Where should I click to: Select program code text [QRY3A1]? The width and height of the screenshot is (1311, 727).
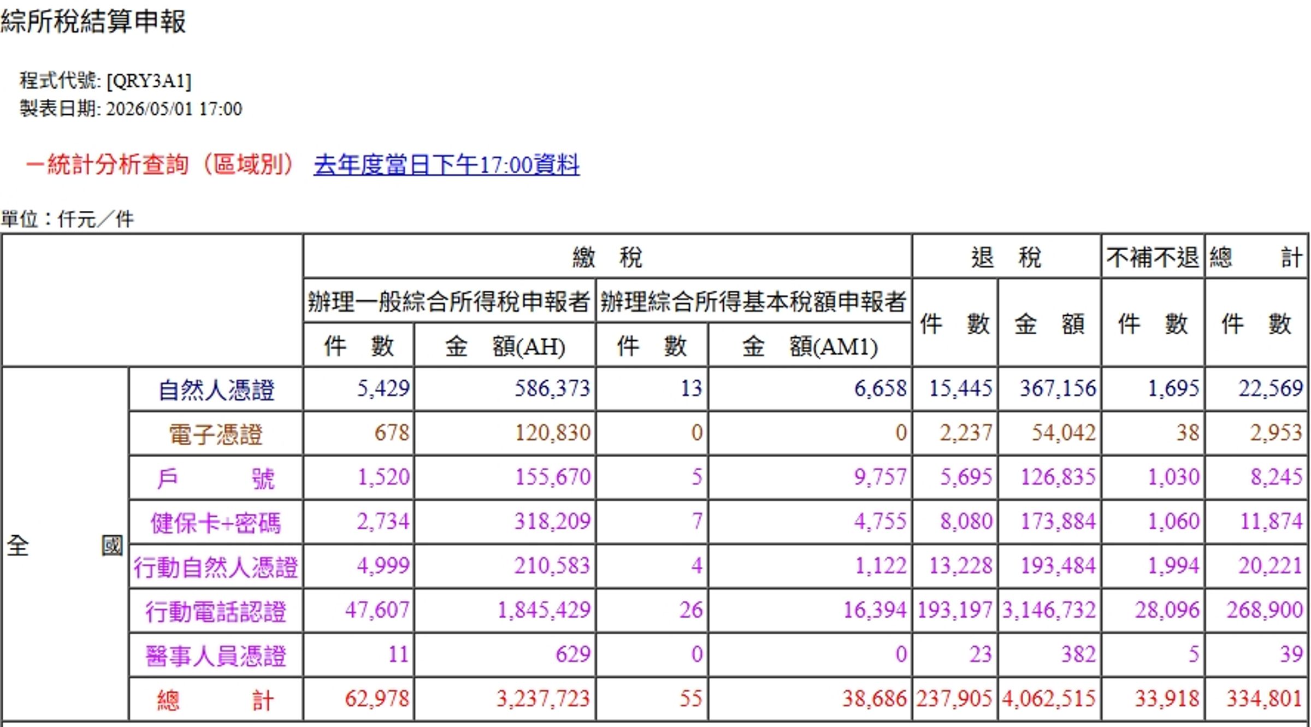pyautogui.click(x=149, y=81)
